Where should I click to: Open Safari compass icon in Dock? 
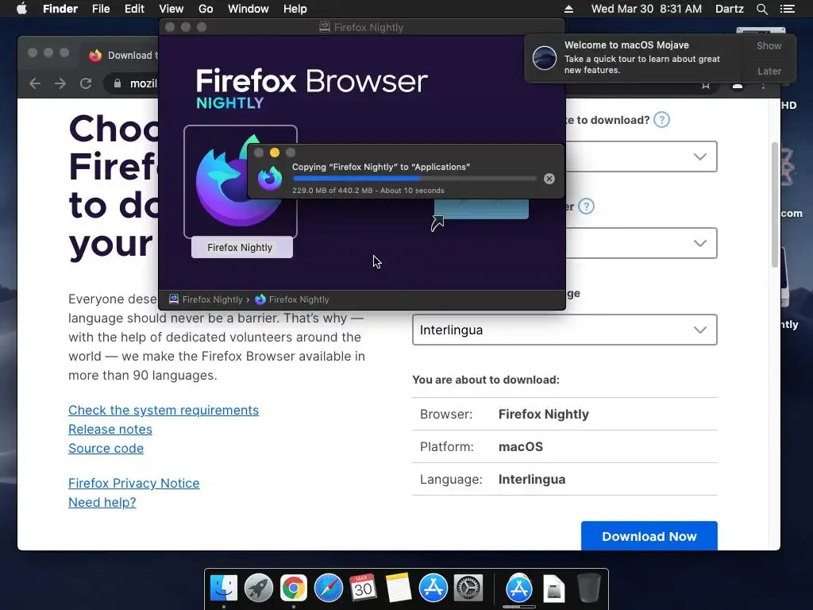328,589
